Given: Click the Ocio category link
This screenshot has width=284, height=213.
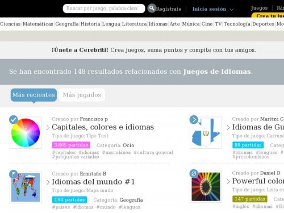Looking at the screenshot, I should pos(128,145).
